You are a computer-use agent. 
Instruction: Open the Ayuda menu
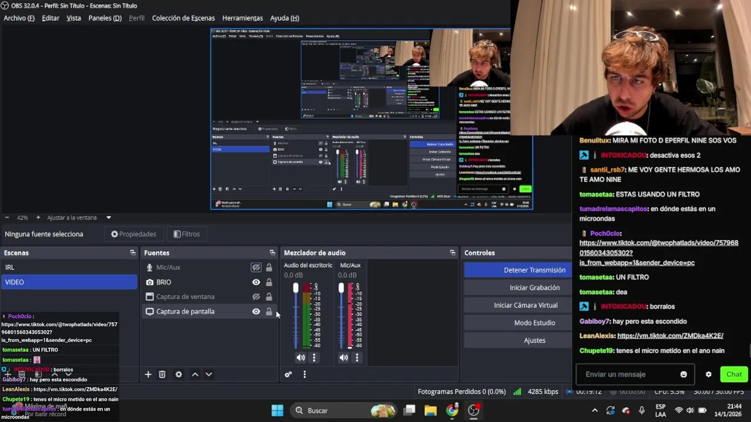pyautogui.click(x=285, y=18)
